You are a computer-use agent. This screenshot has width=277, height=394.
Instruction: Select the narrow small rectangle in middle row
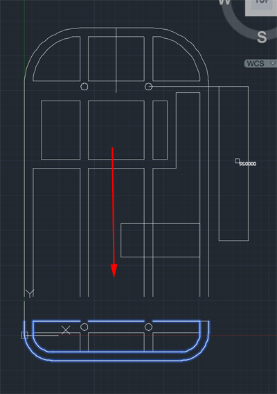coord(160,130)
